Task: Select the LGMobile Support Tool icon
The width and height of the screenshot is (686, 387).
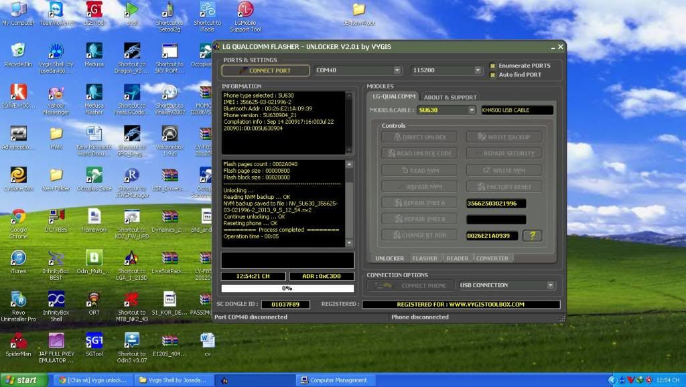Action: coord(245,17)
